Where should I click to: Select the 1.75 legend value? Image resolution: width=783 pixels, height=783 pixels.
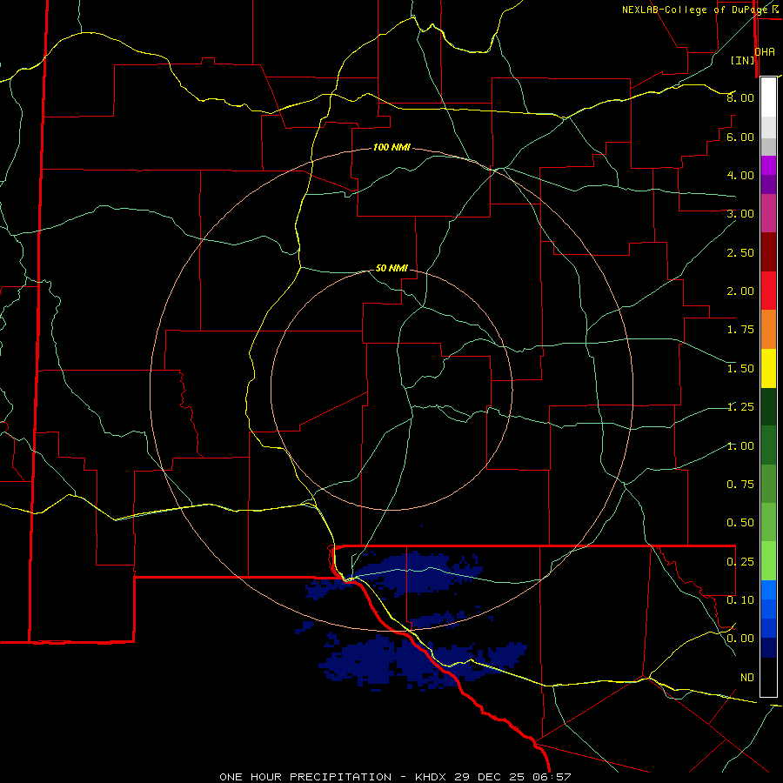tap(740, 330)
